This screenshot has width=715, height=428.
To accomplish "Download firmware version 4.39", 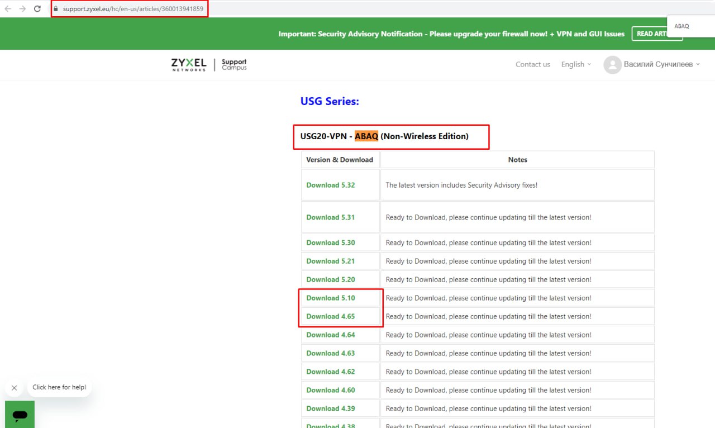I will (x=331, y=409).
